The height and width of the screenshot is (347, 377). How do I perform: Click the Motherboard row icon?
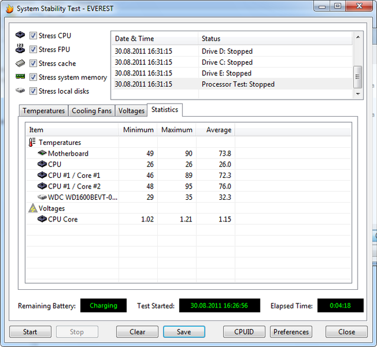tap(42, 154)
